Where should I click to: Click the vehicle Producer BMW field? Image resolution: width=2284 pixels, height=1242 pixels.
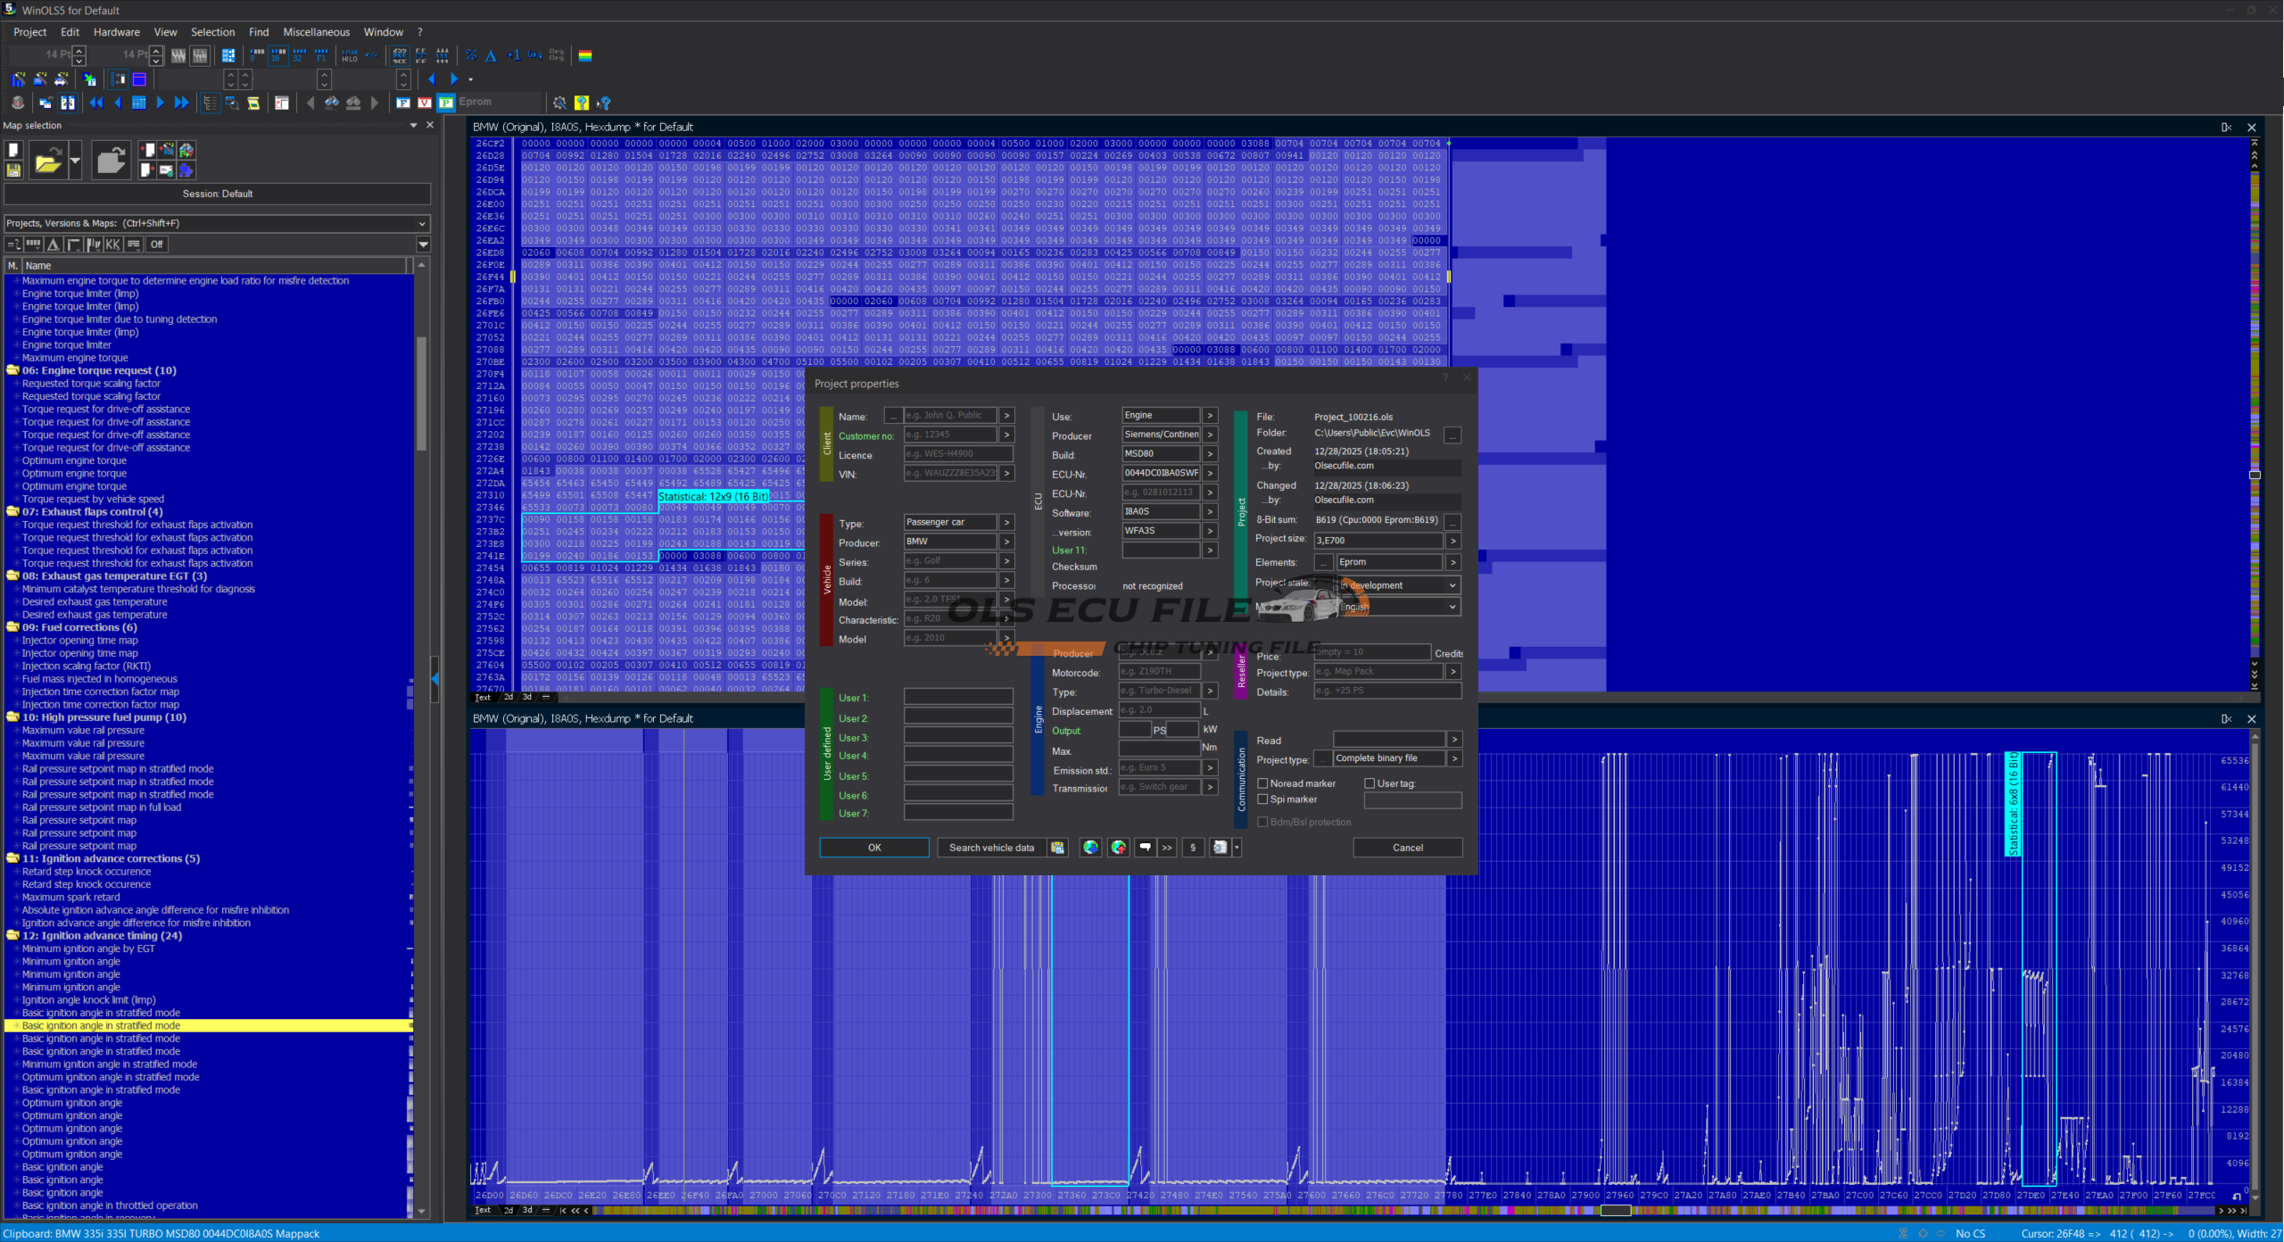click(x=949, y=542)
